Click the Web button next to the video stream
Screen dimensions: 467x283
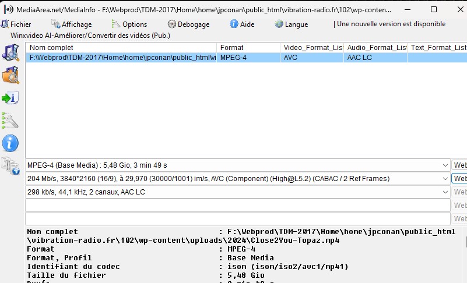pos(459,179)
